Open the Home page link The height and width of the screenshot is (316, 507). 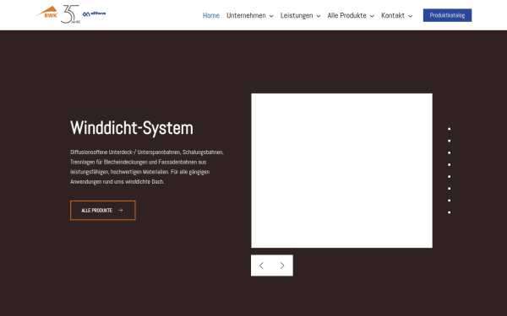[210, 15]
